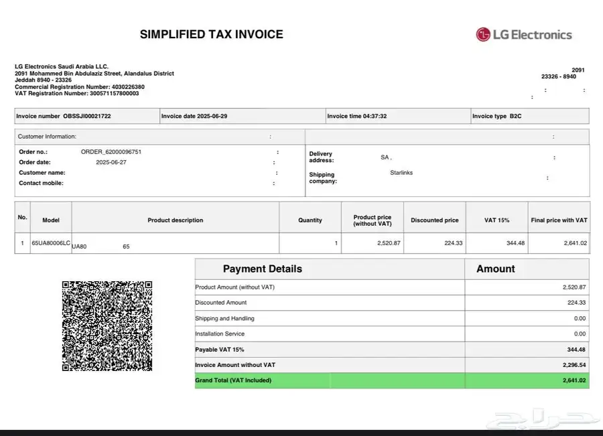603x436 pixels.
Task: Click the QR code image
Action: pos(107,326)
